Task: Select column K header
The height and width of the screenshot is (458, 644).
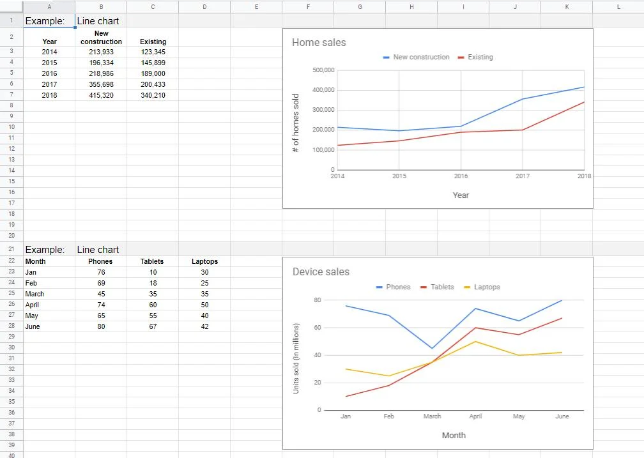Action: coord(567,6)
